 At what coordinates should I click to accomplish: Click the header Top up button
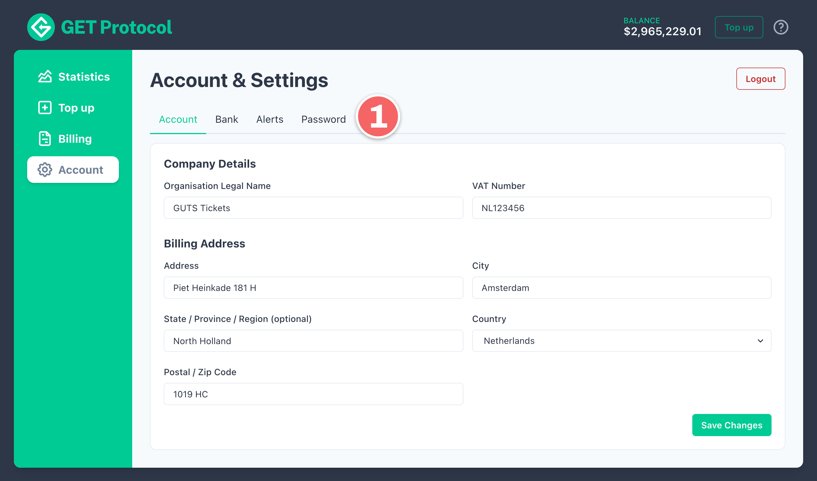click(739, 27)
